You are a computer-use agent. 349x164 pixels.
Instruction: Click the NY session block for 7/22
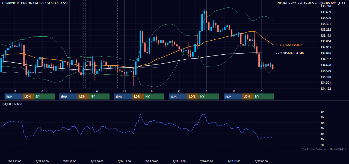tap(45, 96)
